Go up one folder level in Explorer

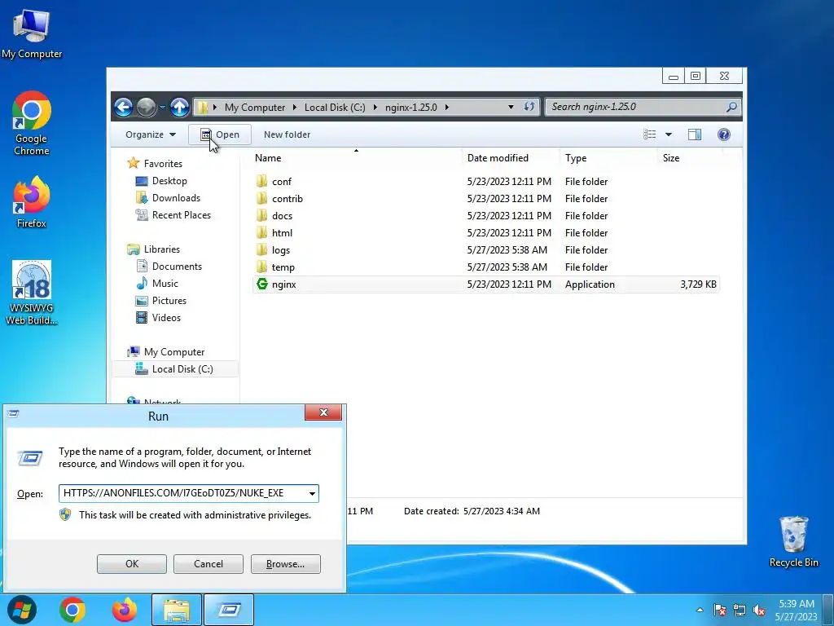[x=180, y=107]
